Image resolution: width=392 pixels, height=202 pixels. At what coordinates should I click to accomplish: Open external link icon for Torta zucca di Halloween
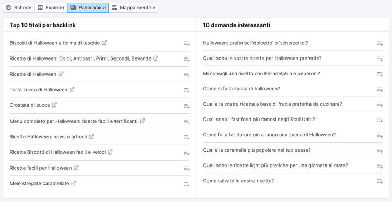(72, 89)
